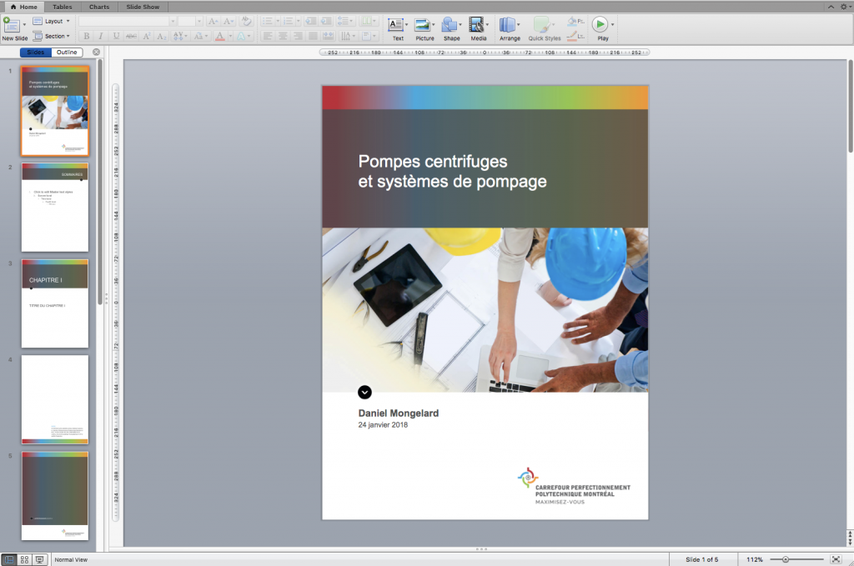Open the Slide Show ribbon tab
Viewport: 854px width, 566px height.
143,7
